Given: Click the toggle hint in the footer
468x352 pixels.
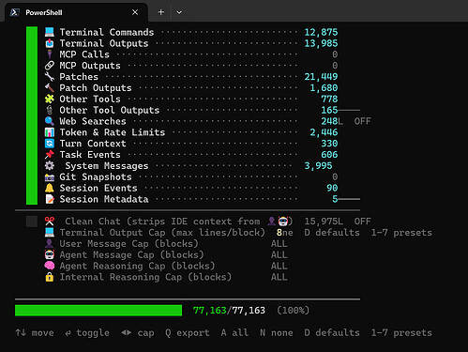Looking at the screenshot, I should pos(87,333).
